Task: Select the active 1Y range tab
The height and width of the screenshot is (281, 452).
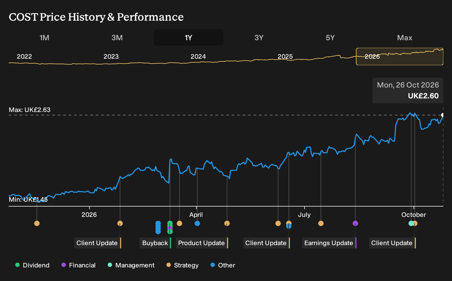Action: tap(189, 38)
